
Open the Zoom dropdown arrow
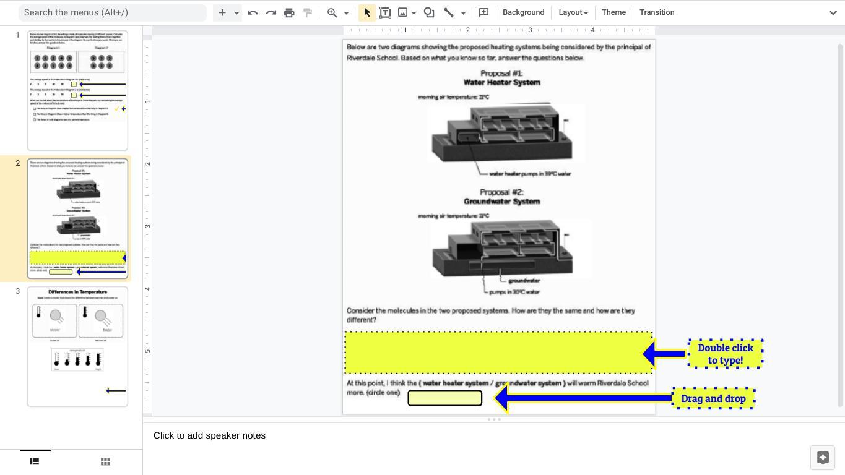click(x=346, y=12)
